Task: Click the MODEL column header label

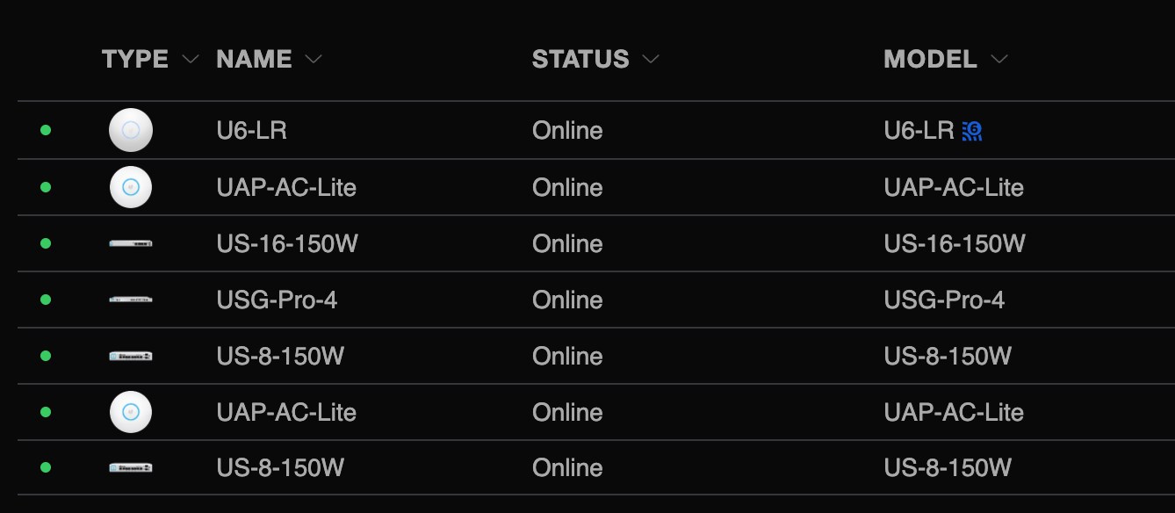Action: coord(930,59)
